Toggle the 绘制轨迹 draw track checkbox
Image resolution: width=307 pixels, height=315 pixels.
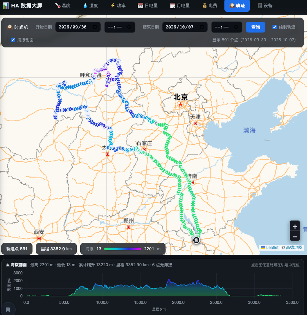pos(275,27)
